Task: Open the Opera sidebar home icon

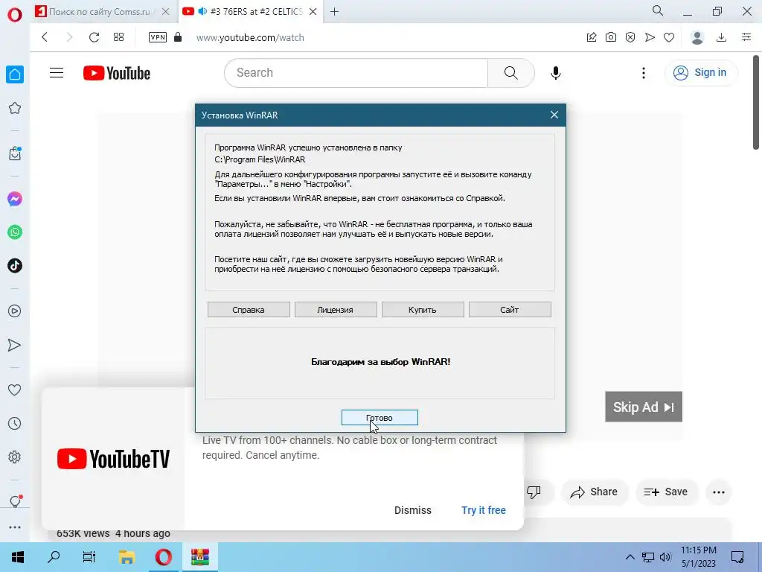Action: (x=15, y=74)
